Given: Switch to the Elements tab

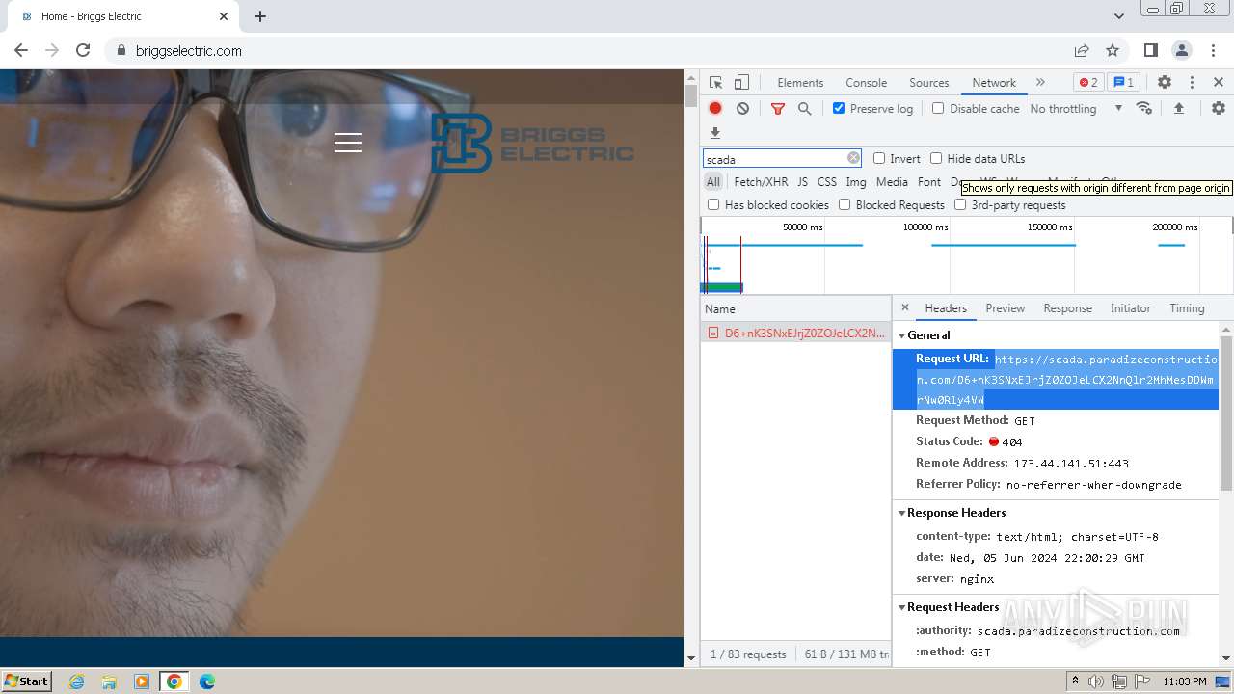Looking at the screenshot, I should pos(800,83).
